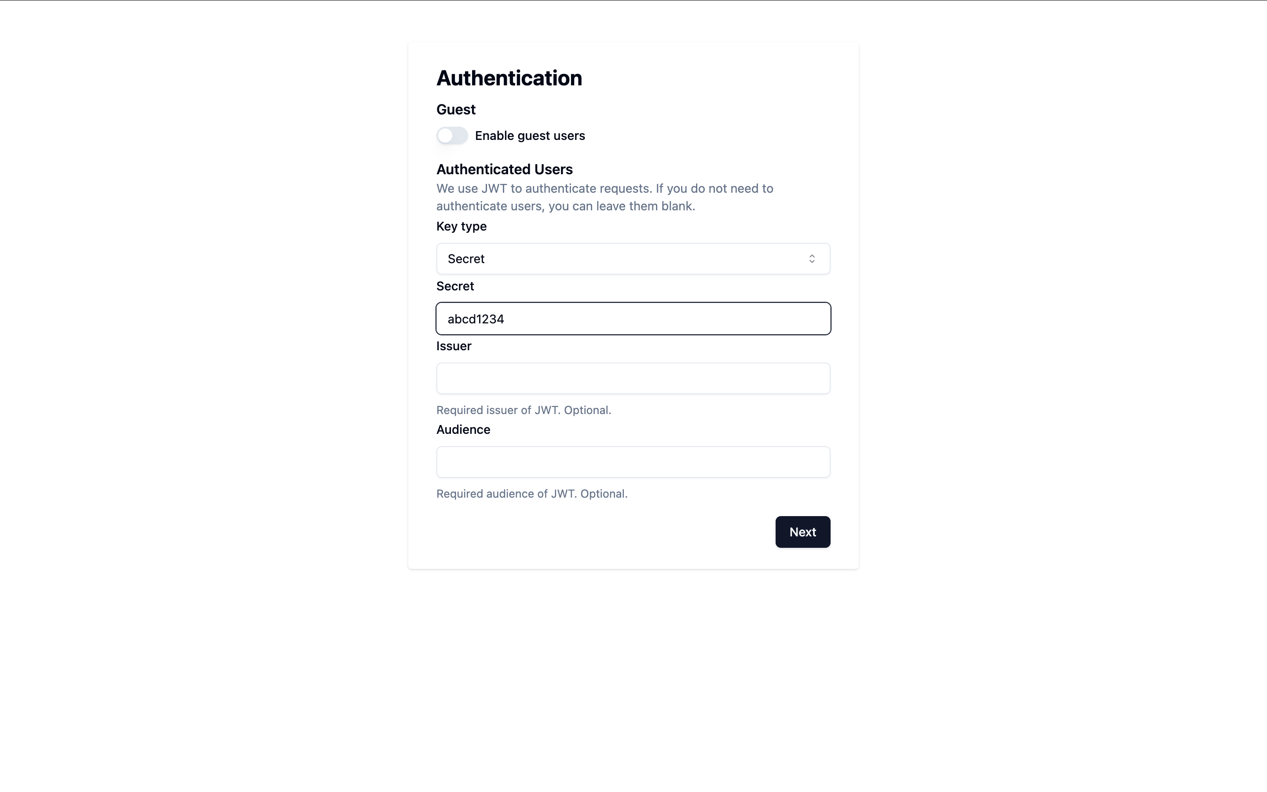This screenshot has width=1267, height=792.
Task: Click the Key type label
Action: 461,226
